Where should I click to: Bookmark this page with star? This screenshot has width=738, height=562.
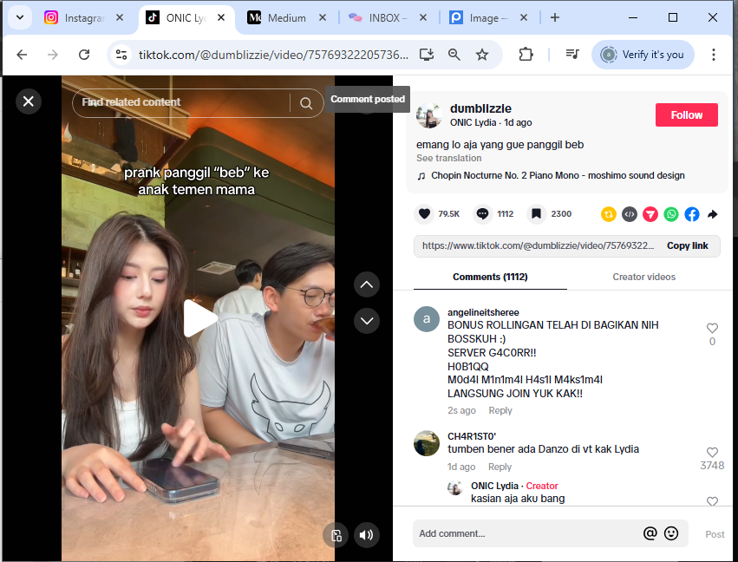click(482, 55)
